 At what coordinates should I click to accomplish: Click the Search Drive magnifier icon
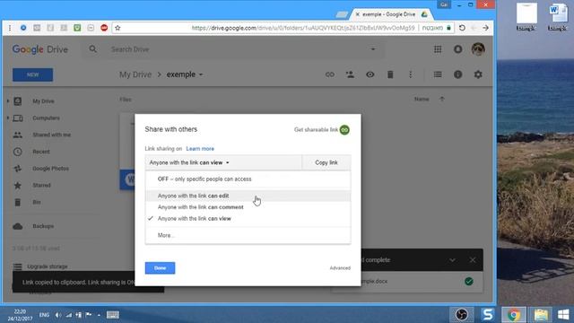[x=92, y=49]
